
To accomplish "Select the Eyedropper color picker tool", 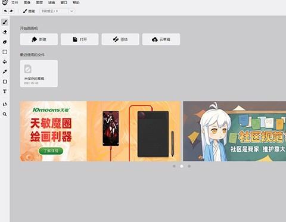I will pos(5,71).
